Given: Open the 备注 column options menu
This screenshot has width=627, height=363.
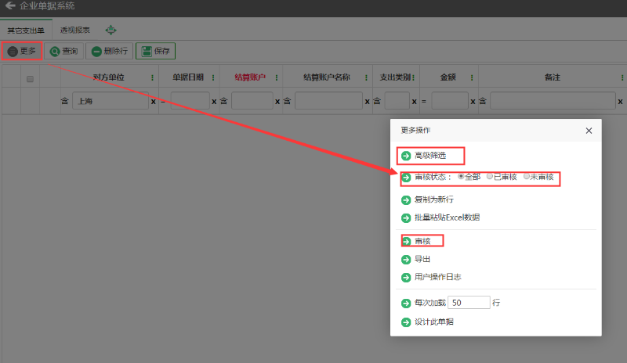Looking at the screenshot, I should coord(622,77).
